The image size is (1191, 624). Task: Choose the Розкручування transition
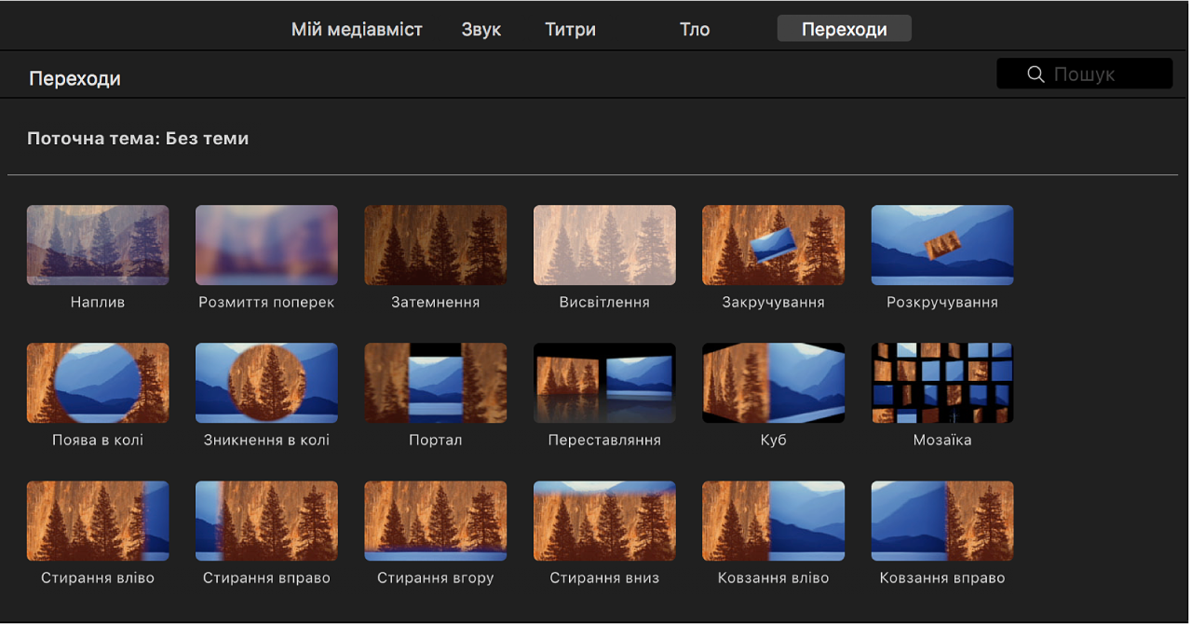(x=941, y=245)
